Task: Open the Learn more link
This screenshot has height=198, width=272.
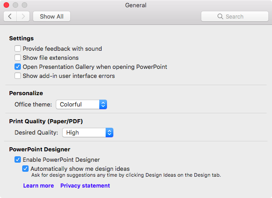Action: click(39, 185)
